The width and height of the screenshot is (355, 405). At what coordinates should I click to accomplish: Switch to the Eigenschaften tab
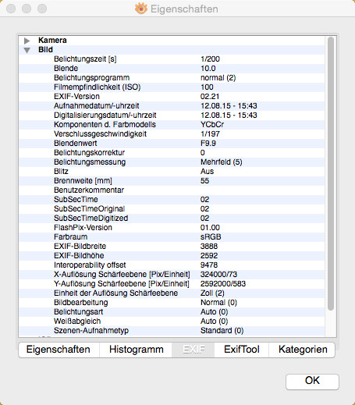point(59,350)
